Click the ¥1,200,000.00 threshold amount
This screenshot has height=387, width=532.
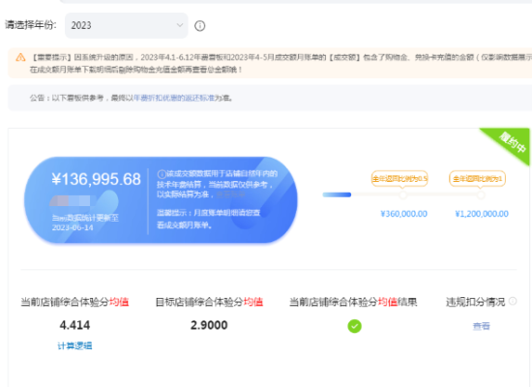[x=482, y=214]
